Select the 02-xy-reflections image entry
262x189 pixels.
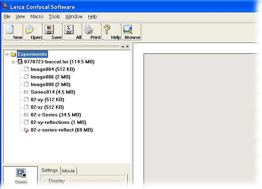[58, 123]
